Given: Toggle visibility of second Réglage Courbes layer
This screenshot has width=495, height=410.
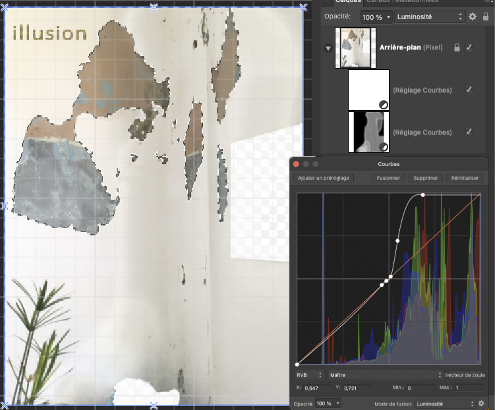Looking at the screenshot, I should click(x=469, y=132).
